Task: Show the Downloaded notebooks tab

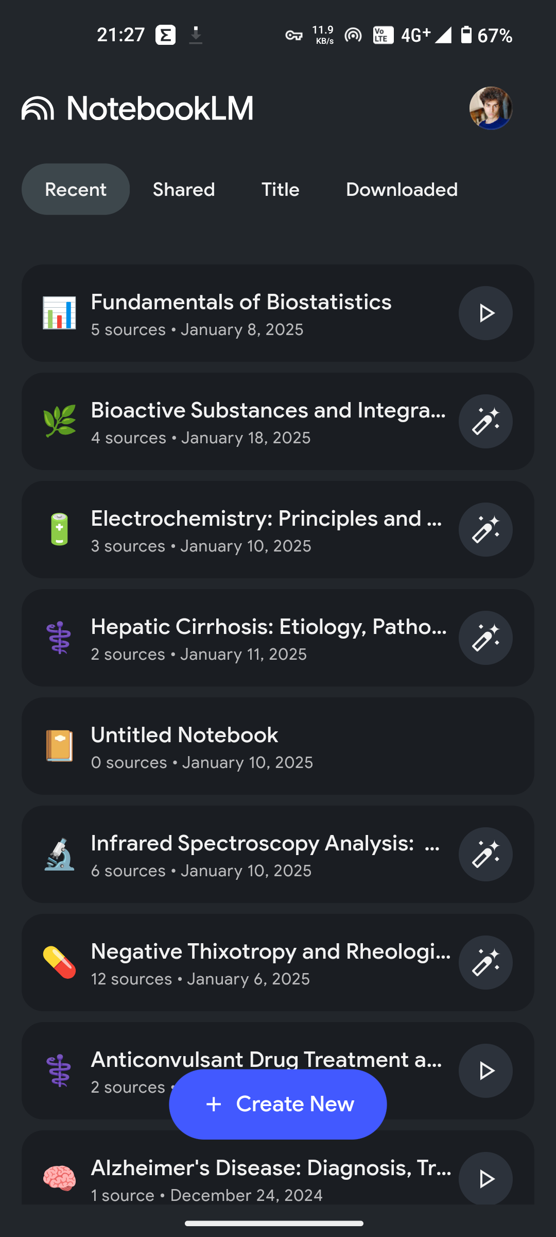Action: point(402,189)
